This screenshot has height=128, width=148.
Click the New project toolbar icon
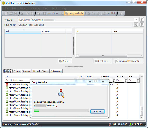[6, 13]
